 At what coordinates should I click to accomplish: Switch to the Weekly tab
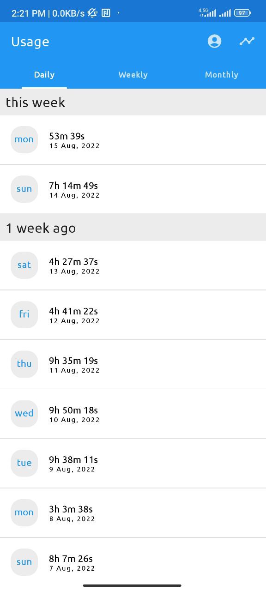(x=133, y=74)
